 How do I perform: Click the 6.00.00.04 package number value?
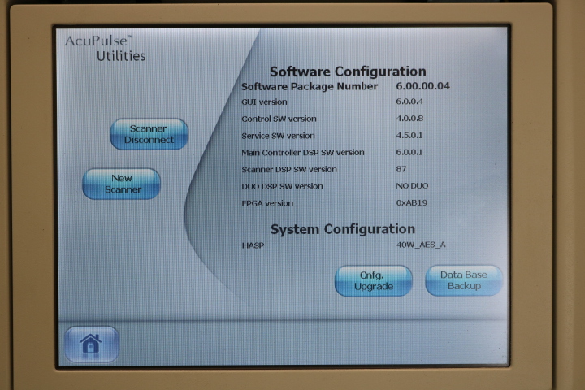pyautogui.click(x=422, y=86)
